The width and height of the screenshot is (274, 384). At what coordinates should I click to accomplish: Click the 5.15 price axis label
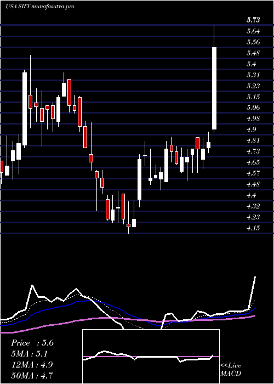pyautogui.click(x=253, y=97)
